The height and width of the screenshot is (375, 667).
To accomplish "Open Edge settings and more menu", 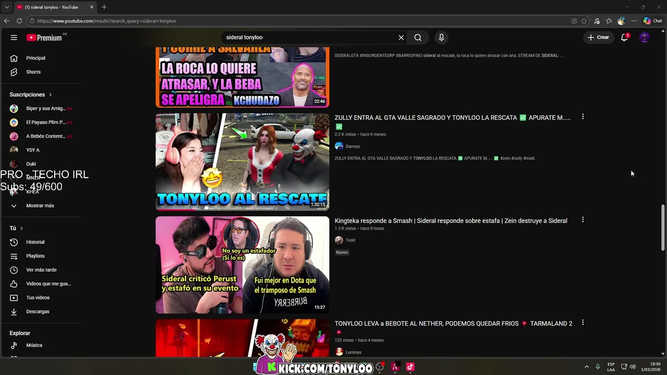I will (634, 21).
